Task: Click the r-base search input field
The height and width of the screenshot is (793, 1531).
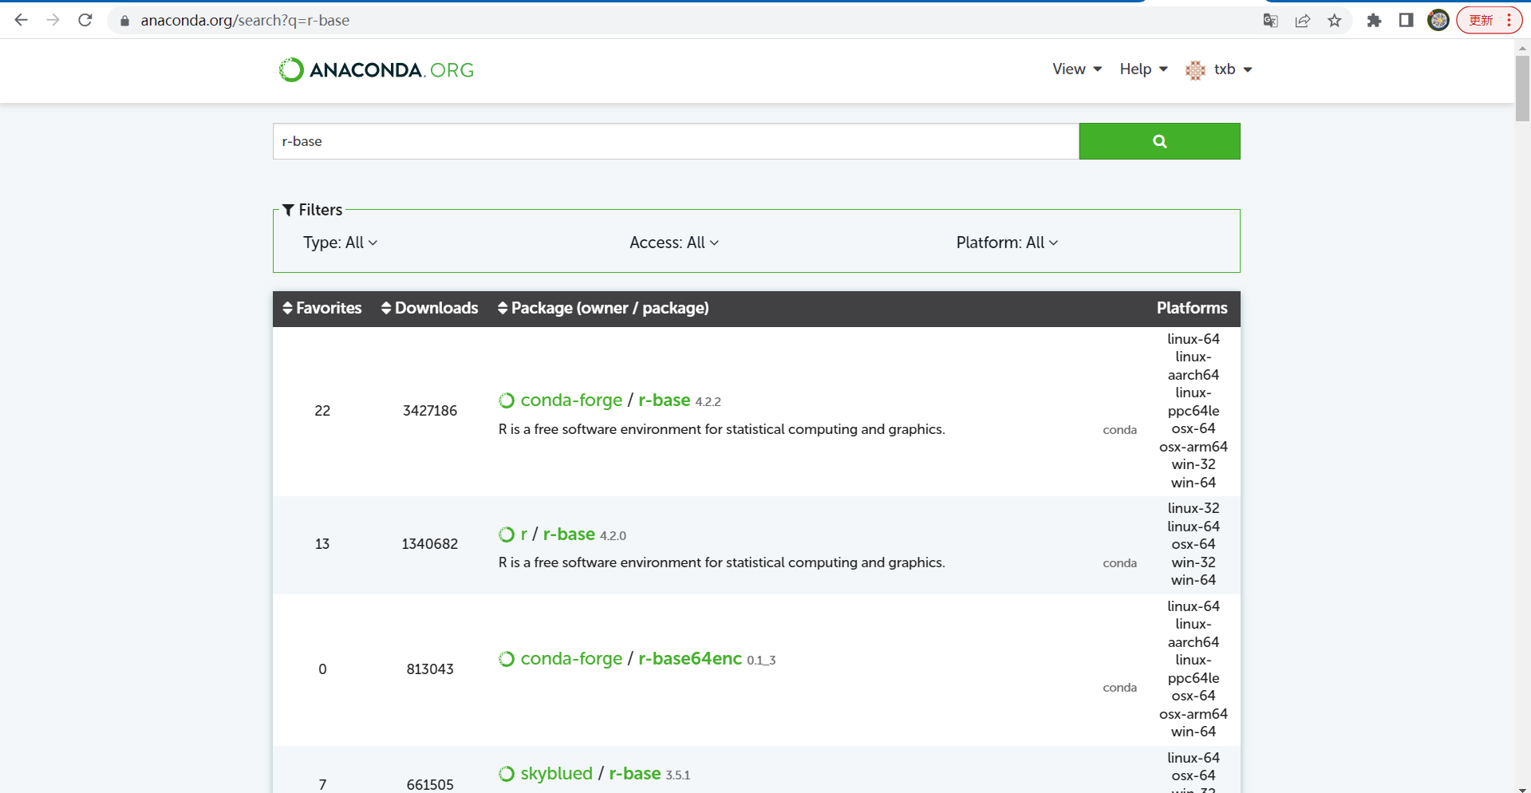Action: point(675,141)
